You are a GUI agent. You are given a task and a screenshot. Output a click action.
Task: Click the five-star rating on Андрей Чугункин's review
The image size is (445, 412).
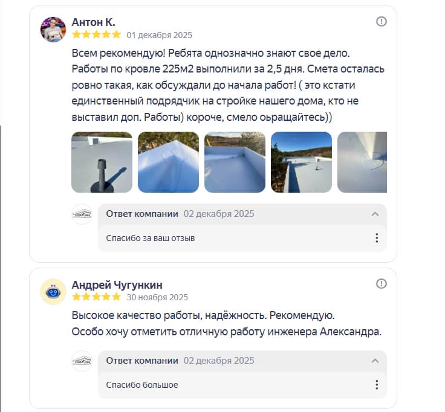pos(96,297)
